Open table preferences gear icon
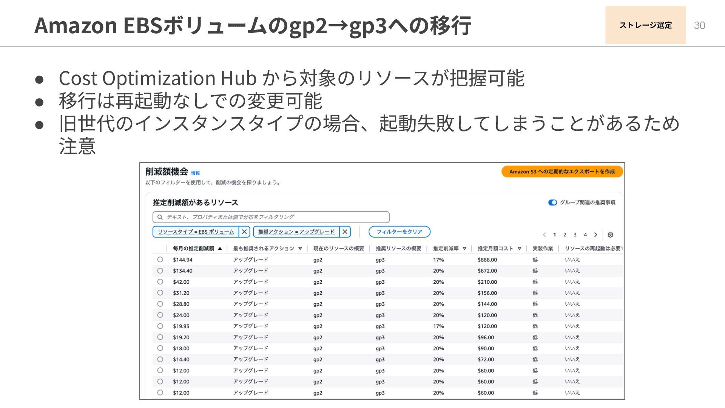This screenshot has width=725, height=408. [x=610, y=235]
